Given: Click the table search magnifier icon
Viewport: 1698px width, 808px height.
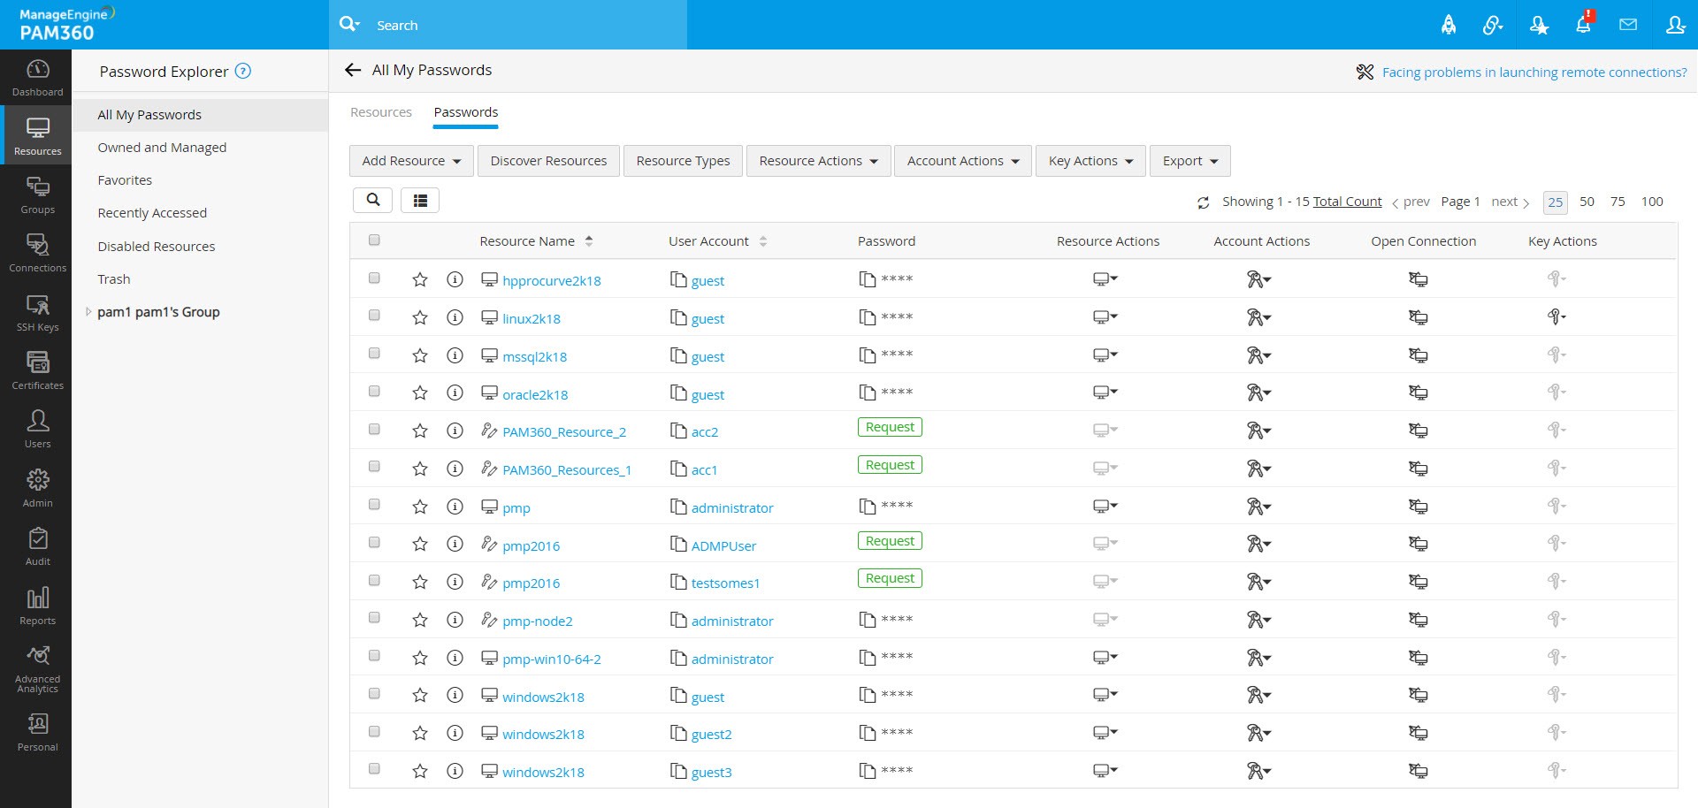Looking at the screenshot, I should click(373, 200).
